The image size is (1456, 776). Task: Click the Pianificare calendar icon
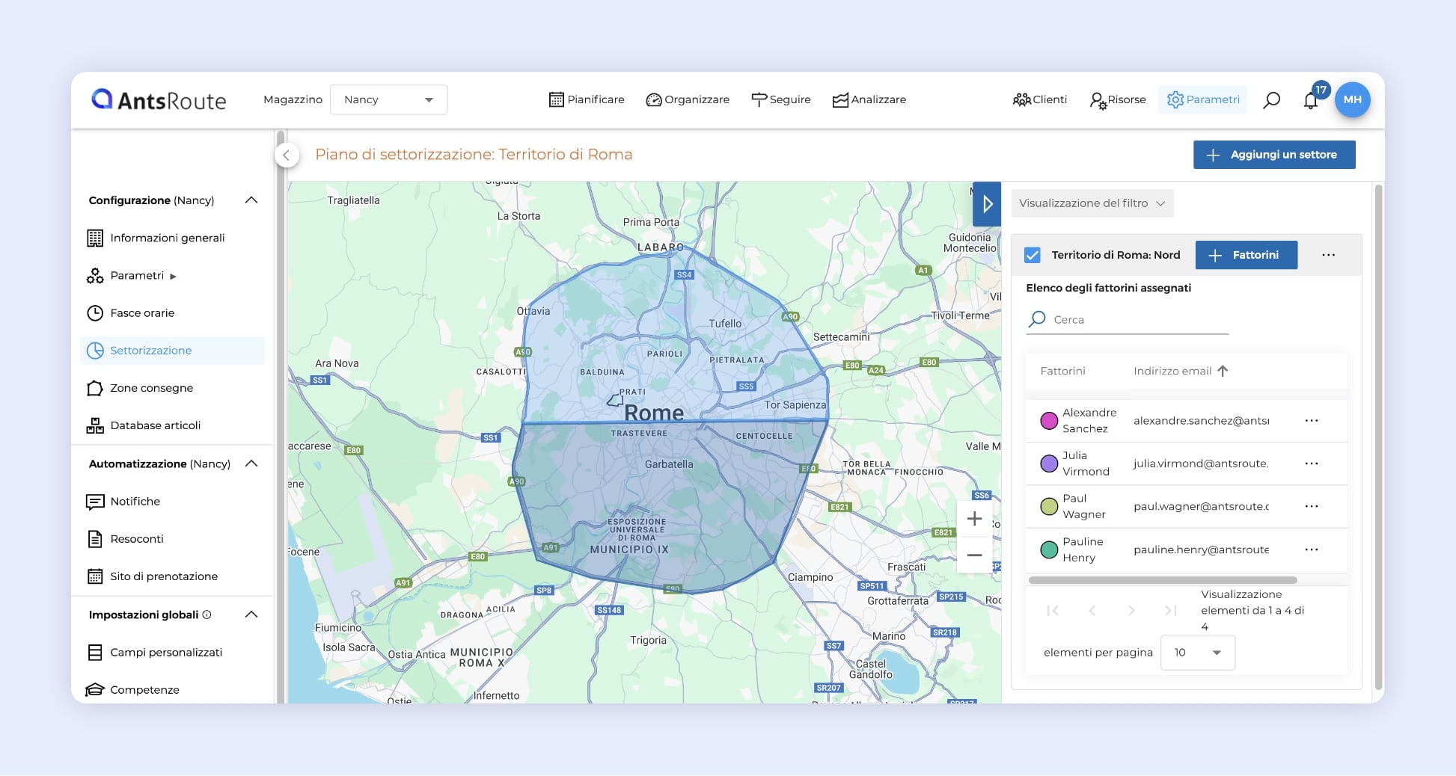tap(555, 99)
